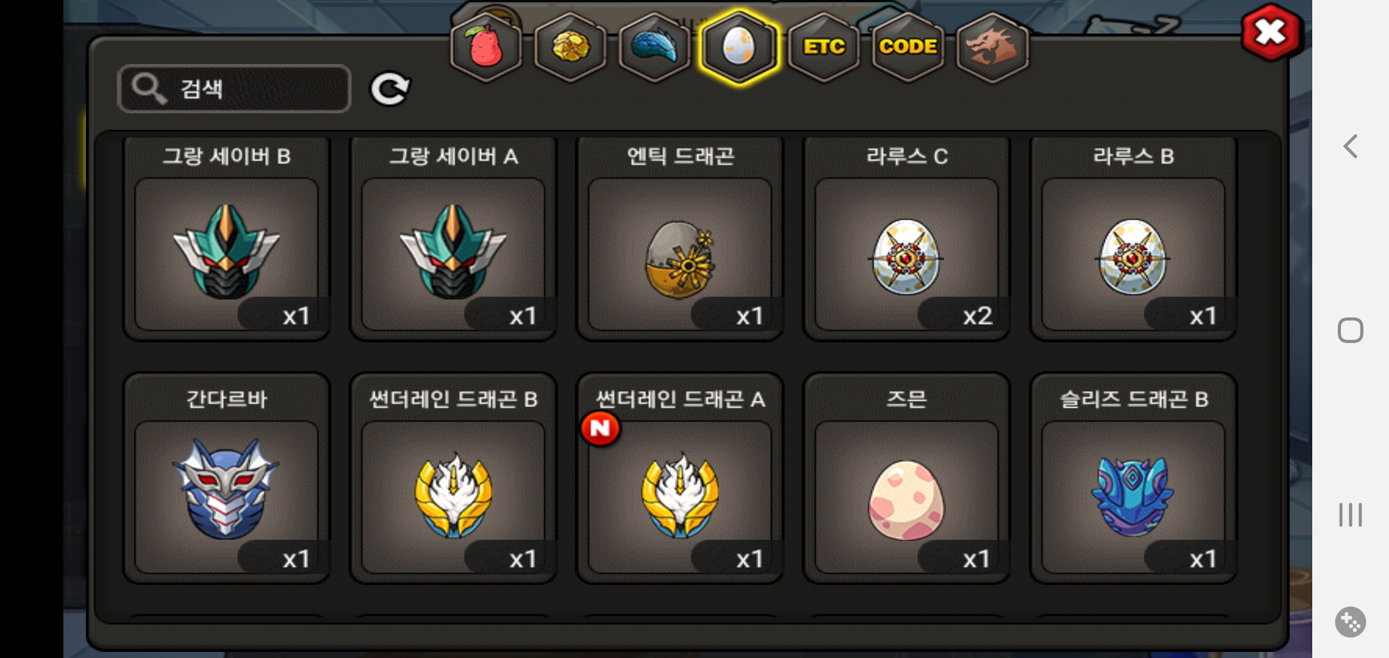Choose the 썬더레인 드래곤 A item
Image resolution: width=1389 pixels, height=658 pixels.
pyautogui.click(x=680, y=478)
